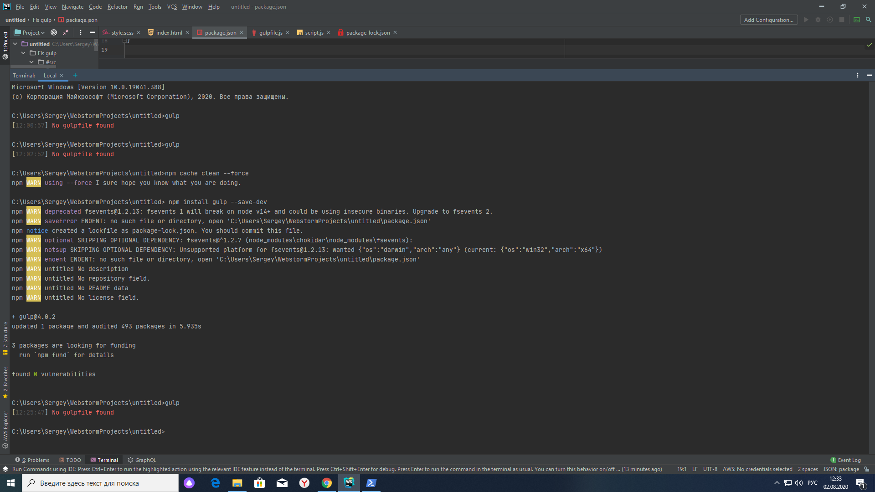
Task: Open JSON: package schema selector
Action: (841, 469)
